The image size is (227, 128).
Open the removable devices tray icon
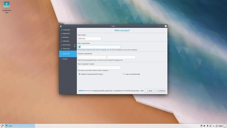(x=201, y=126)
